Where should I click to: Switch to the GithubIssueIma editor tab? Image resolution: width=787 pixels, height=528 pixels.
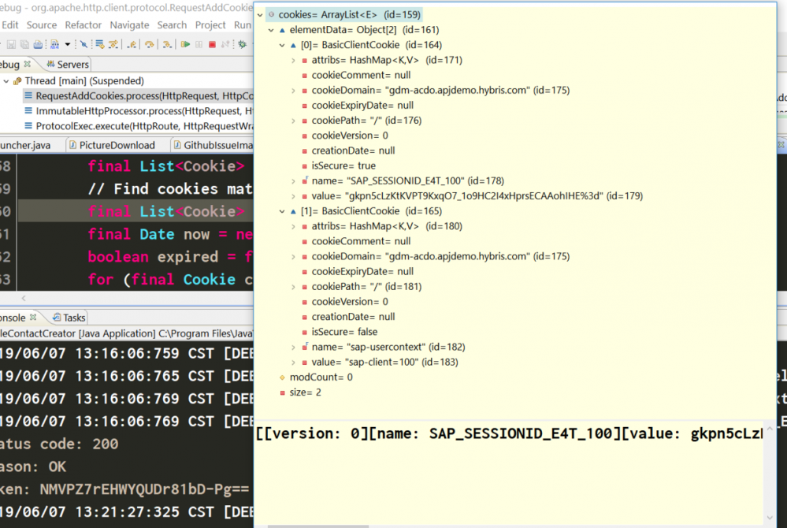tap(213, 145)
